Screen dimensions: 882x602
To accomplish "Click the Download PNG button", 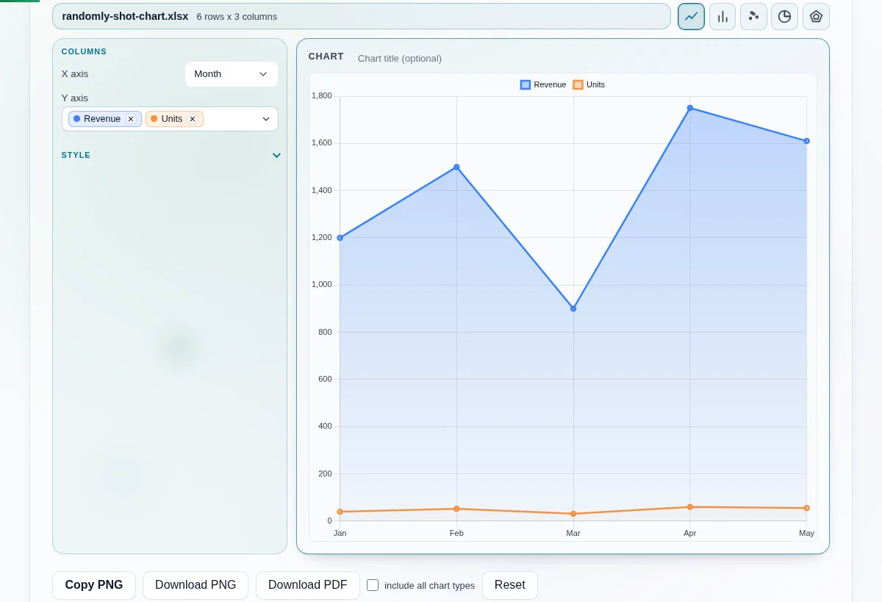I will point(196,585).
